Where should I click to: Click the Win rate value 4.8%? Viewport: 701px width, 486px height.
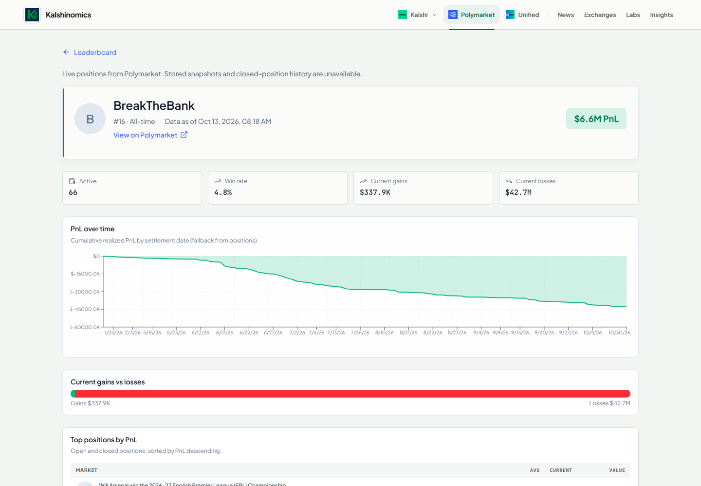pos(223,192)
